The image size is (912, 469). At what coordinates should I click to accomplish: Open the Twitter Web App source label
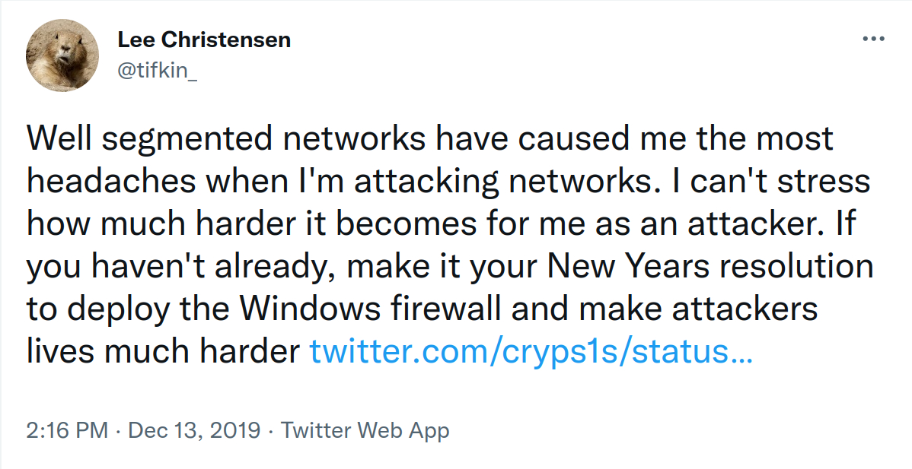[x=365, y=430]
